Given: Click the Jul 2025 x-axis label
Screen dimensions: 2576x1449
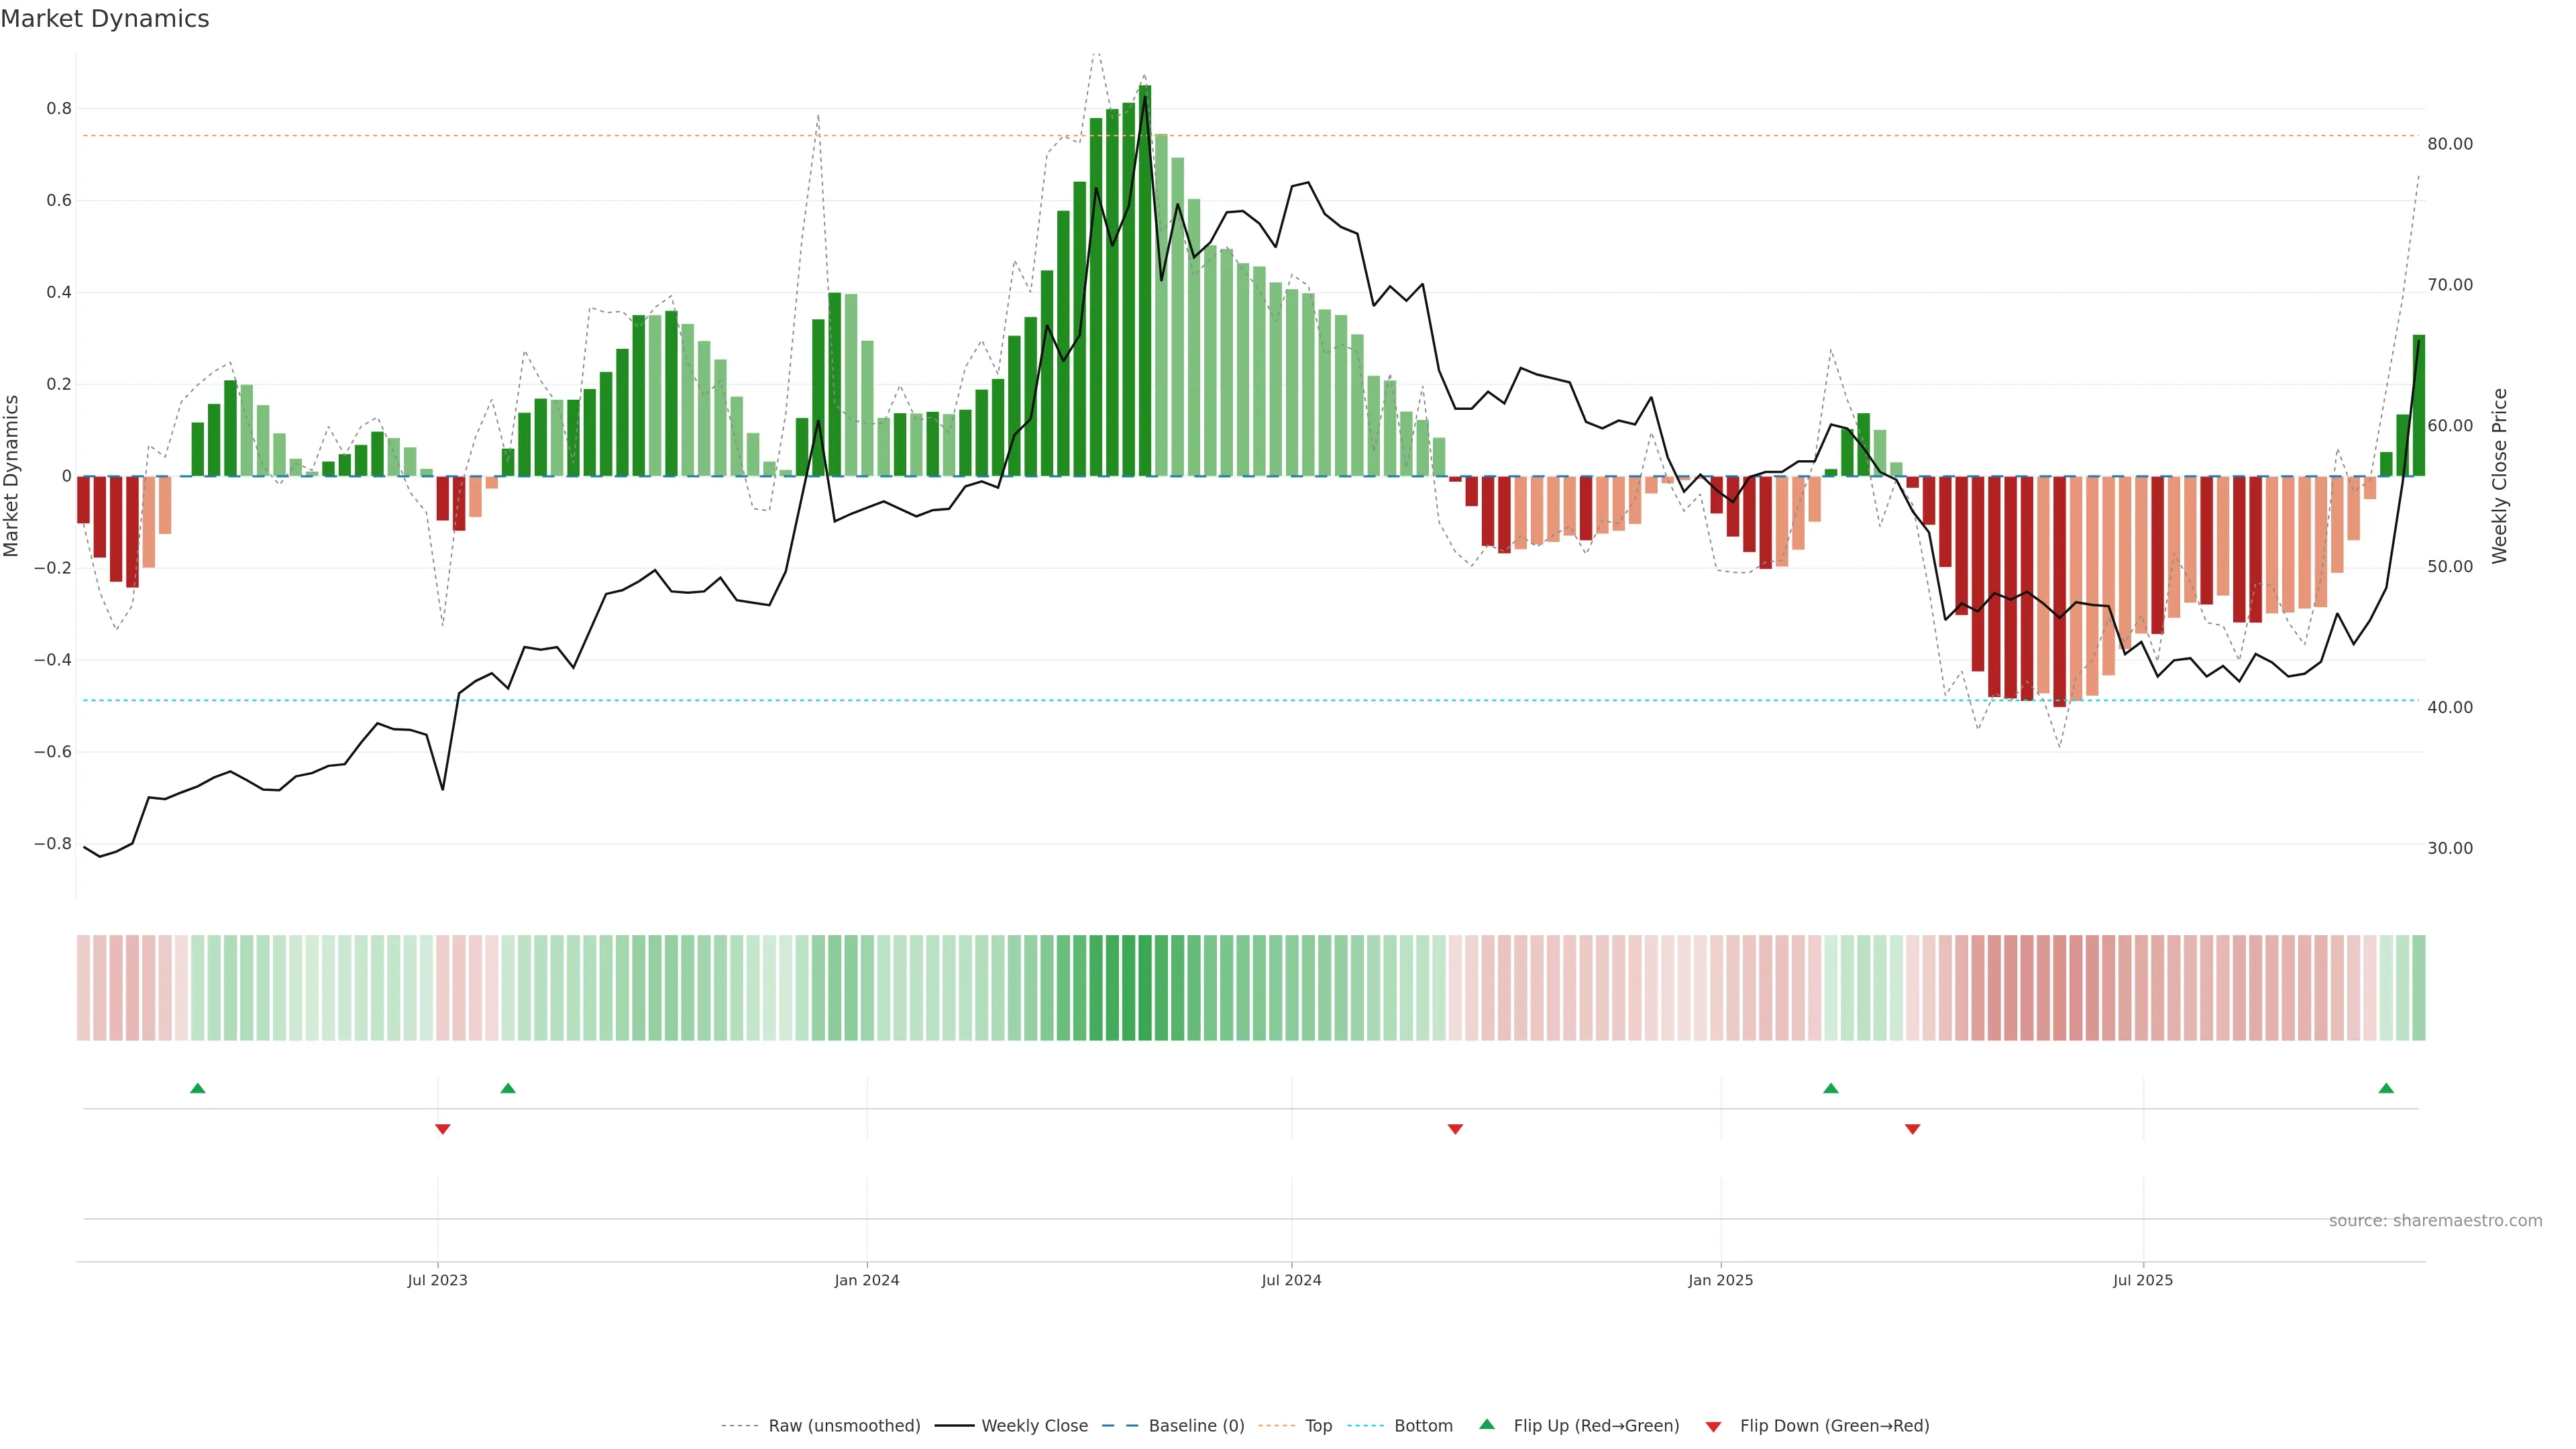Looking at the screenshot, I should pos(2143,1281).
